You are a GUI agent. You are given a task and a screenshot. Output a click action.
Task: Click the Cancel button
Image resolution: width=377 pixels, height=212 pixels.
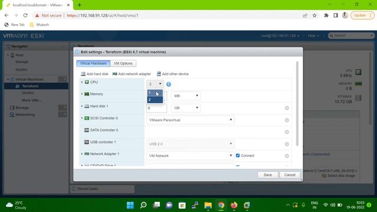coord(290,175)
